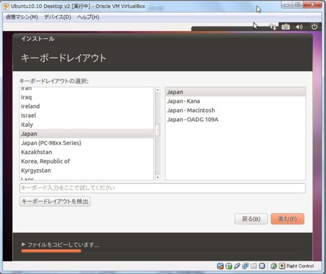Select Israel in the country list
This screenshot has width=326, height=274.
(x=86, y=116)
